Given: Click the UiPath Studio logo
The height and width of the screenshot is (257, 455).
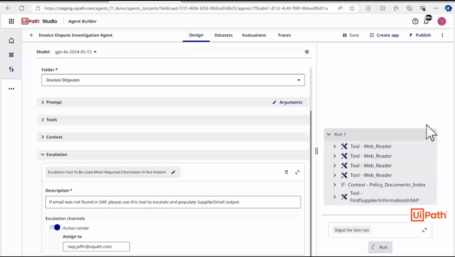Looking at the screenshot, I should [x=39, y=21].
